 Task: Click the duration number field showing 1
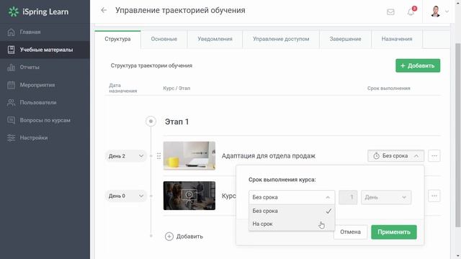click(348, 197)
